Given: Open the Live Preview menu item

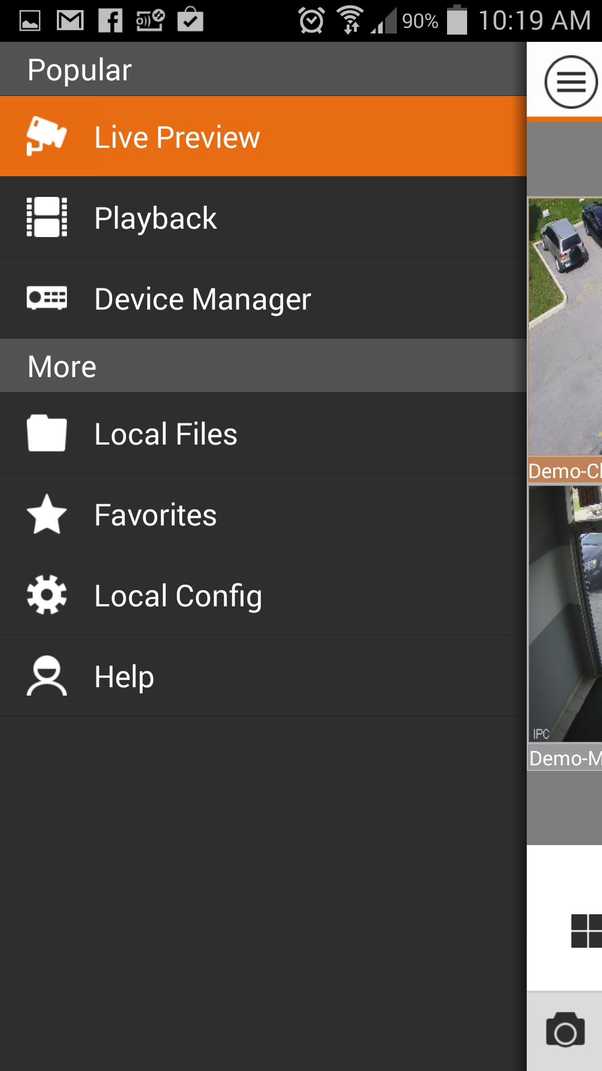Looking at the screenshot, I should 177,137.
